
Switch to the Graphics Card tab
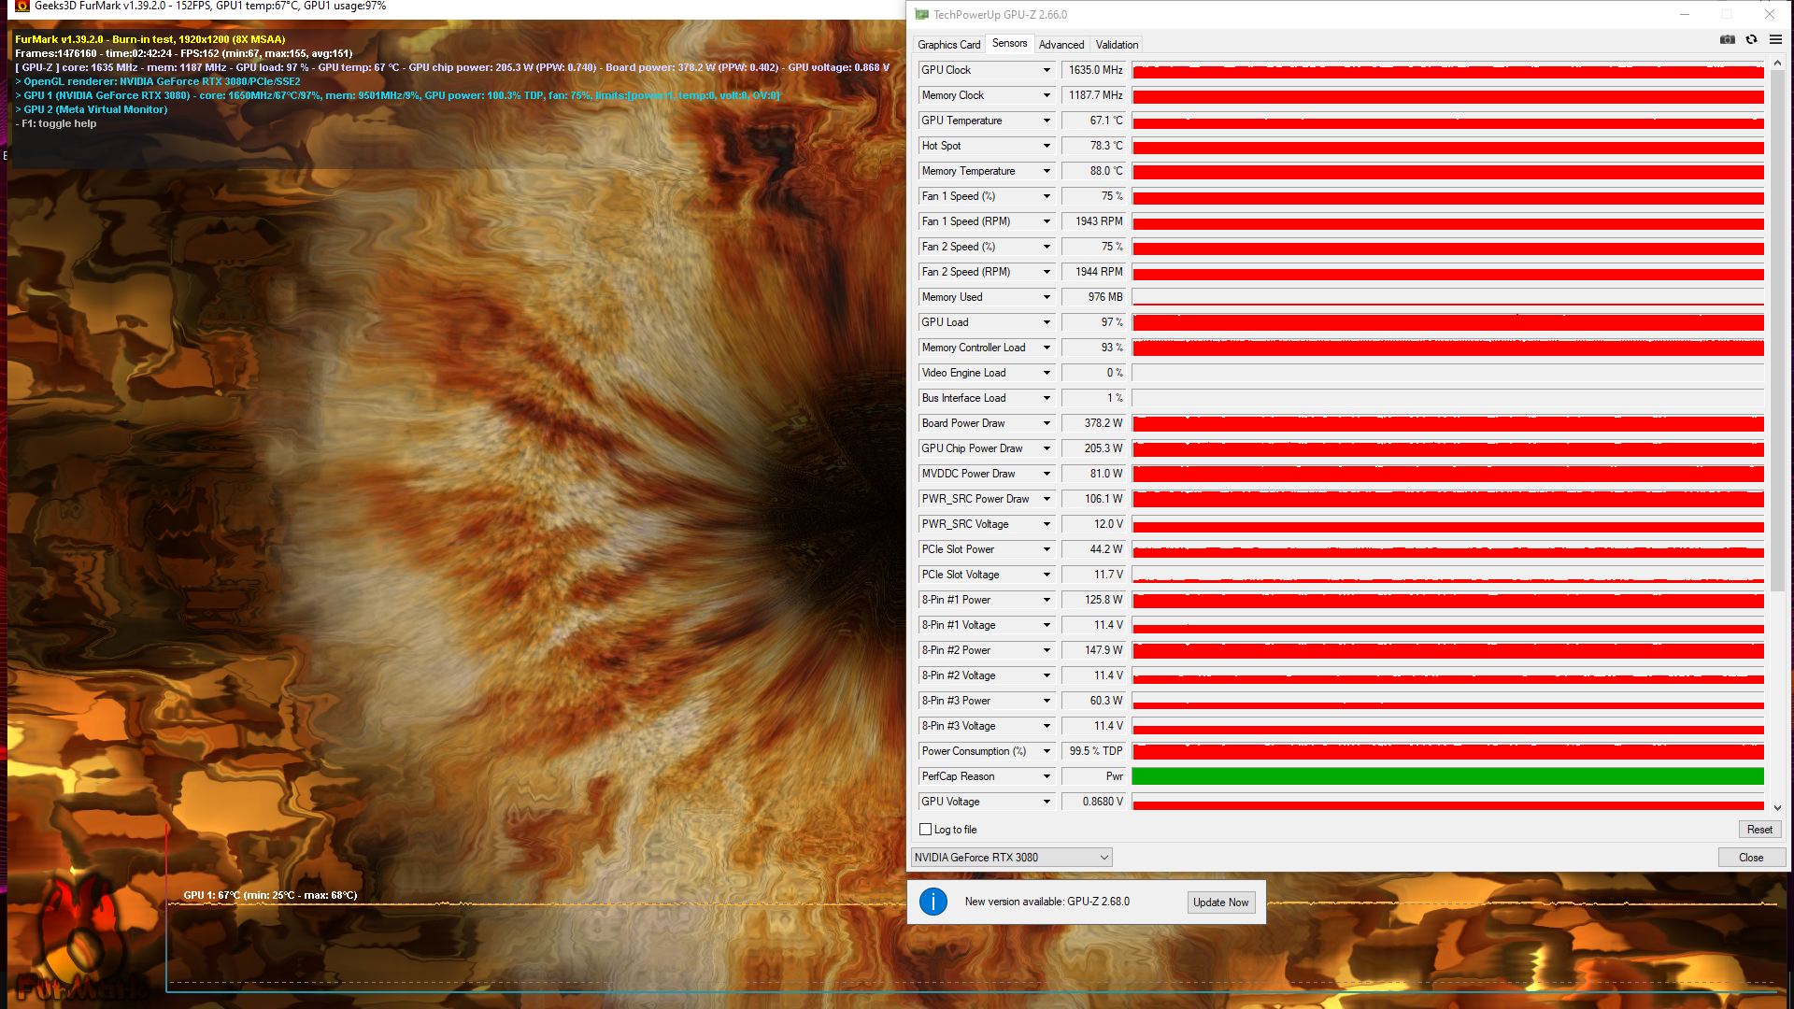(x=948, y=45)
